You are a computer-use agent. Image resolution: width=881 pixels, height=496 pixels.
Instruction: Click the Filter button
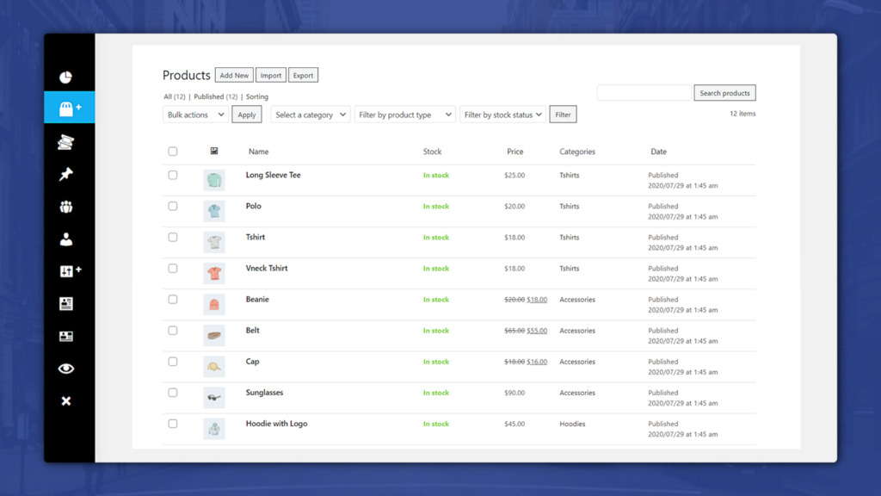(563, 115)
